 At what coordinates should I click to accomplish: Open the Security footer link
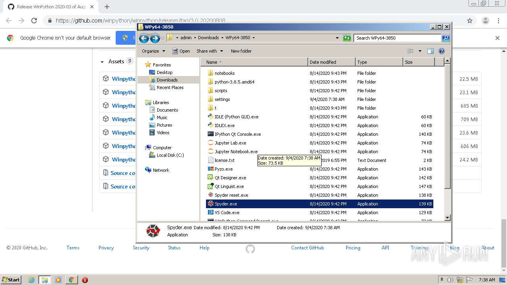pos(141,248)
